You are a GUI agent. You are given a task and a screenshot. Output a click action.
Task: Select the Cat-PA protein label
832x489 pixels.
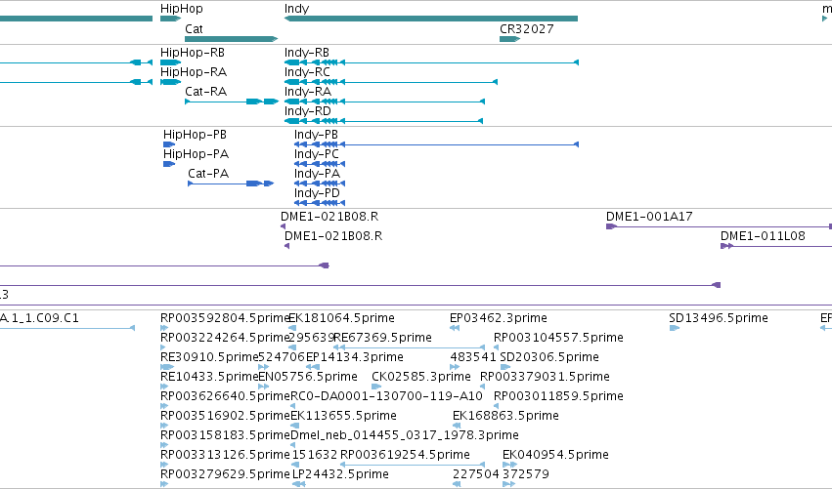208,175
